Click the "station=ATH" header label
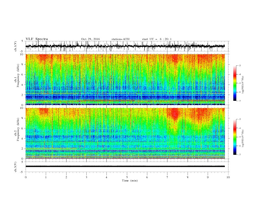Viewport: 257px width, 199px height. tap(120, 39)
